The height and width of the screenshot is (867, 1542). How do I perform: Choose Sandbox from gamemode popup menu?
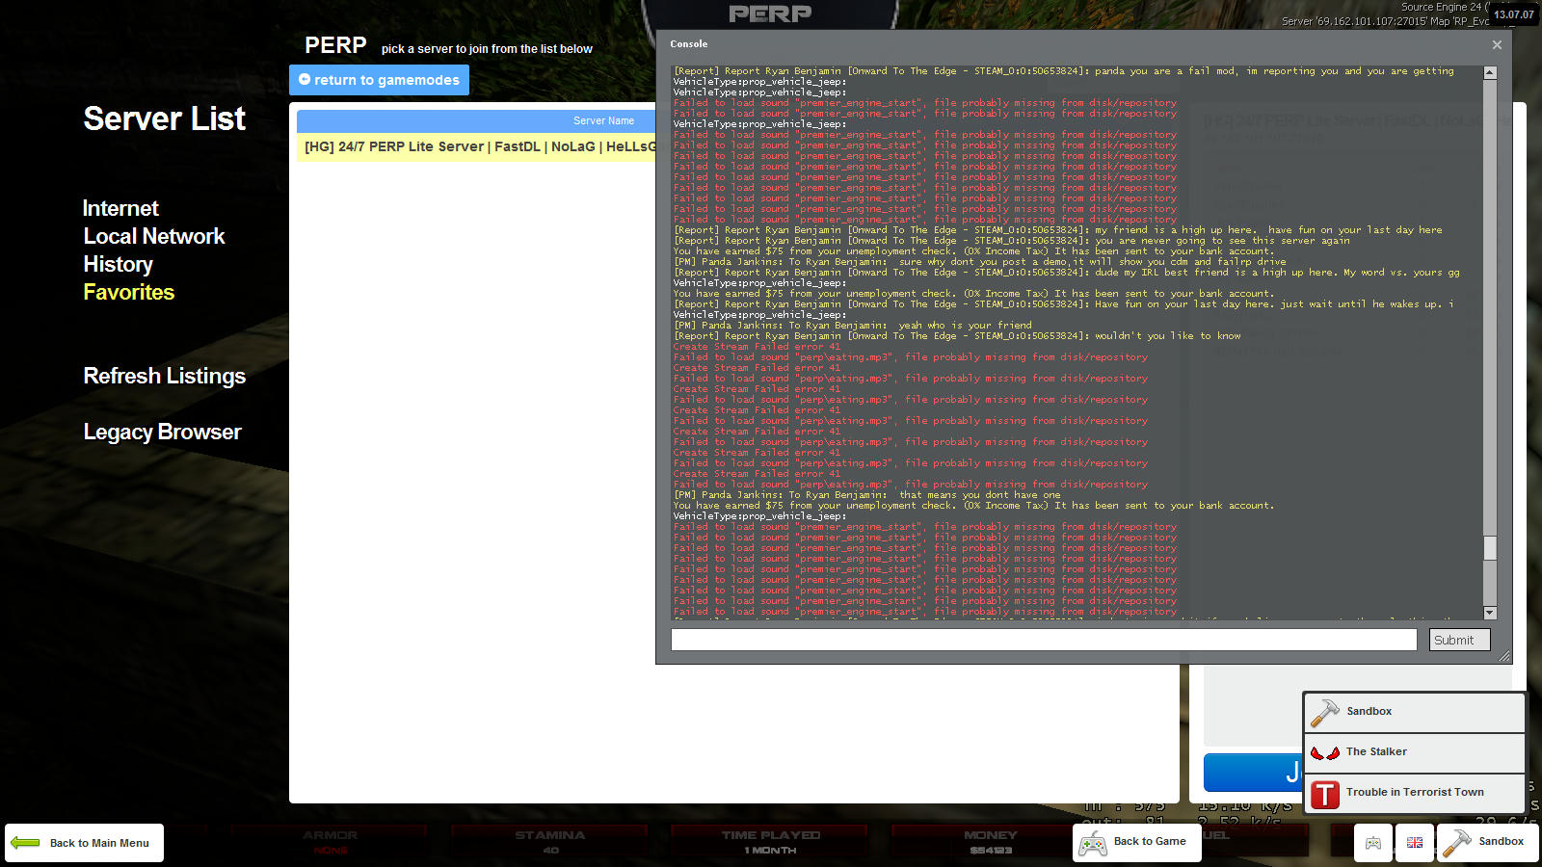1415,712
